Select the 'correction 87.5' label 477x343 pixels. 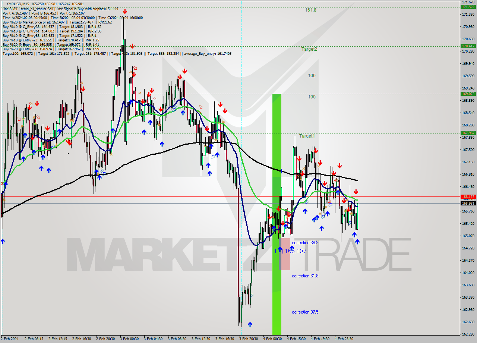[305, 312]
